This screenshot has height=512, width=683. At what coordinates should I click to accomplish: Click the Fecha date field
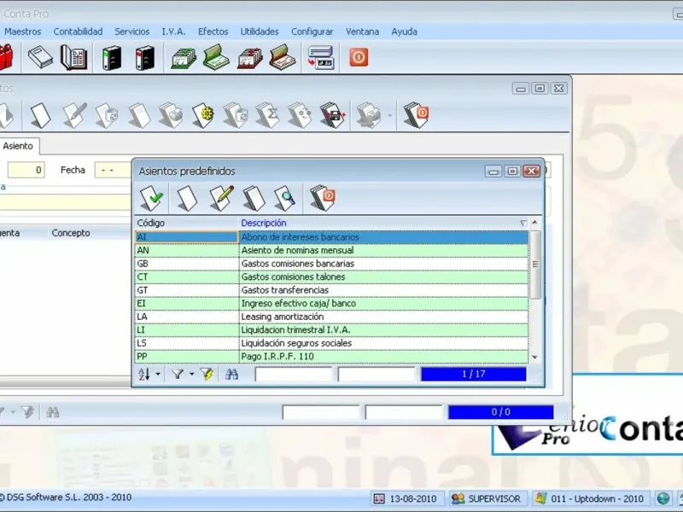click(114, 170)
